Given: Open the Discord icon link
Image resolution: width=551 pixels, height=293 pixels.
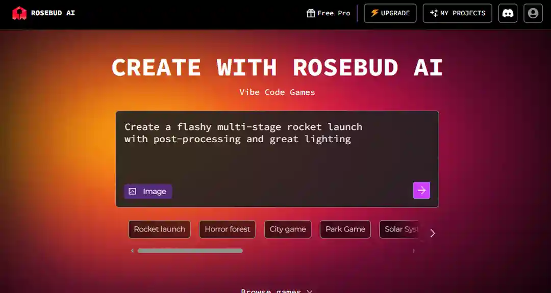Looking at the screenshot, I should (508, 13).
